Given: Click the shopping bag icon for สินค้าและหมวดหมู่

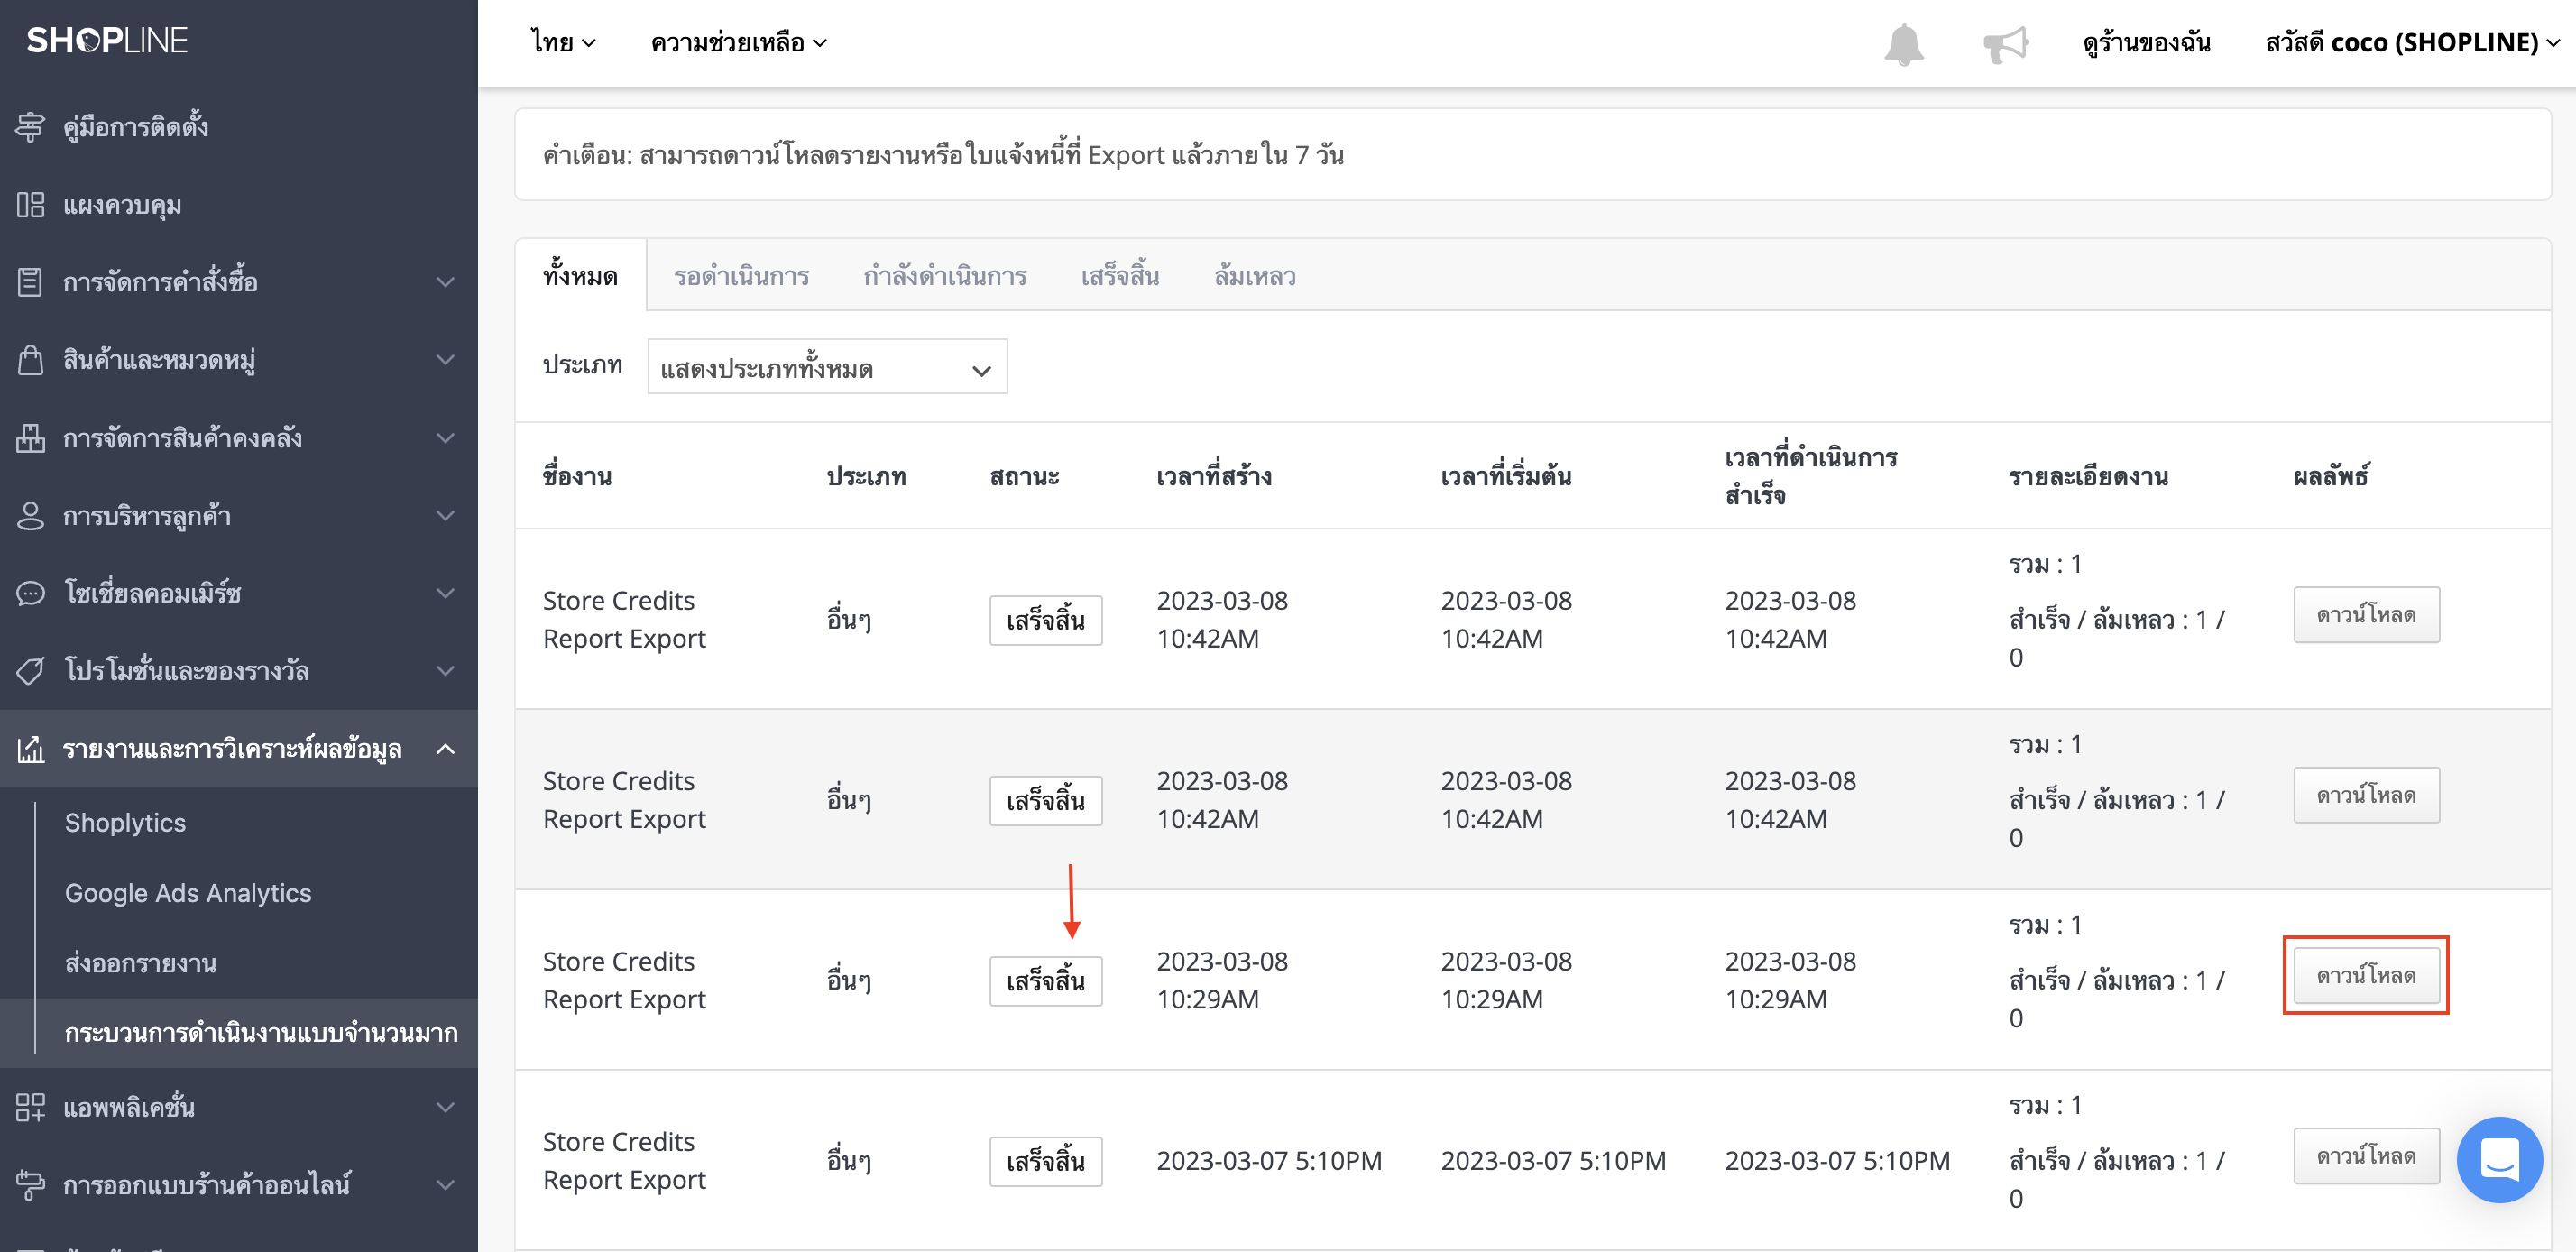Looking at the screenshot, I should pos(30,360).
